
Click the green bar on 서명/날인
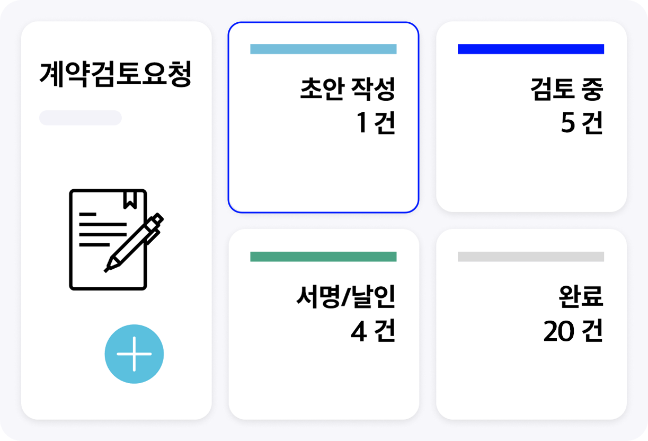click(323, 257)
